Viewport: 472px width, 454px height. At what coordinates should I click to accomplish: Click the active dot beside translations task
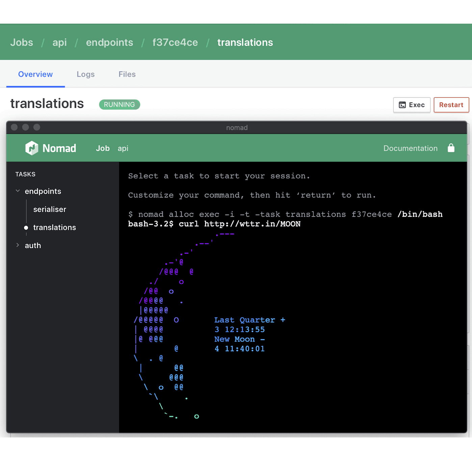pos(26,228)
